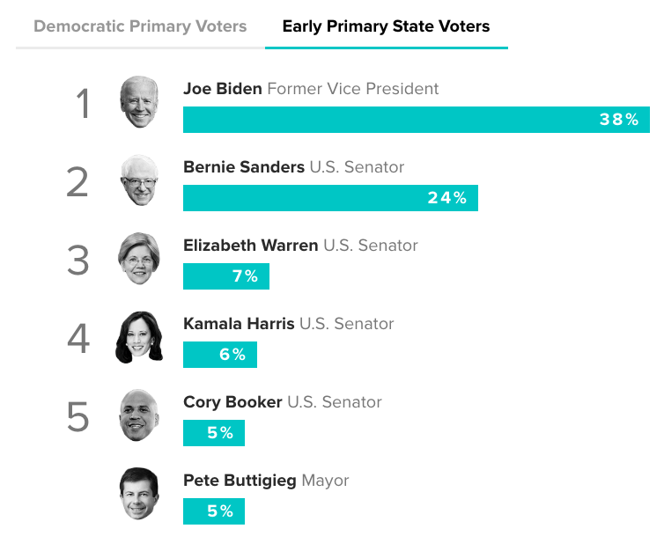664x536 pixels.
Task: Select Cory Booker's 5% bar
Action: point(214,433)
